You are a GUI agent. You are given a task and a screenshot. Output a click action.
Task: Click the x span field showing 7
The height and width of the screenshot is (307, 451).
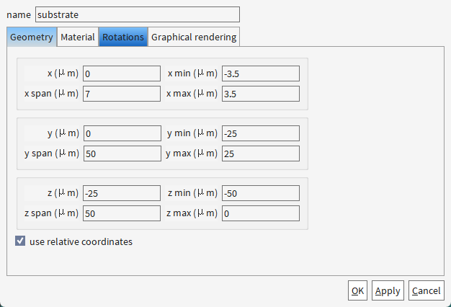tap(122, 94)
